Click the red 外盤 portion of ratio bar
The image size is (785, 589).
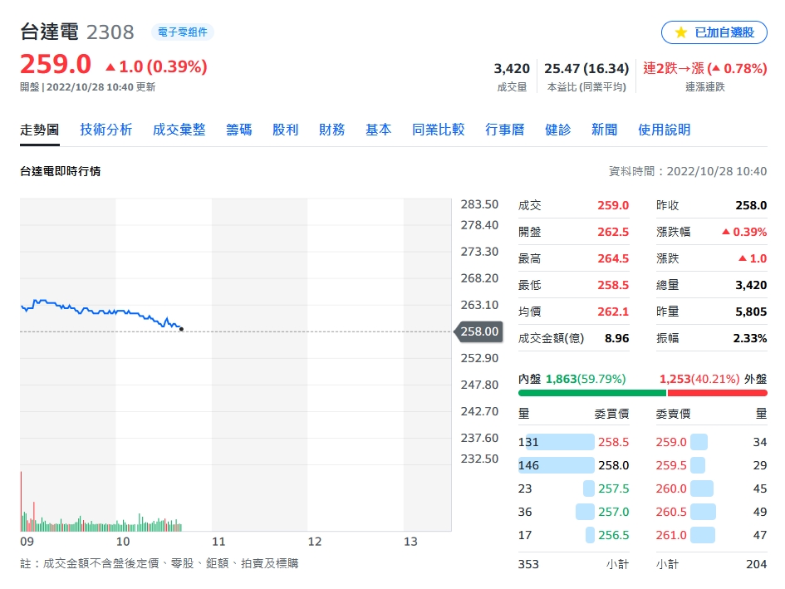coord(717,393)
